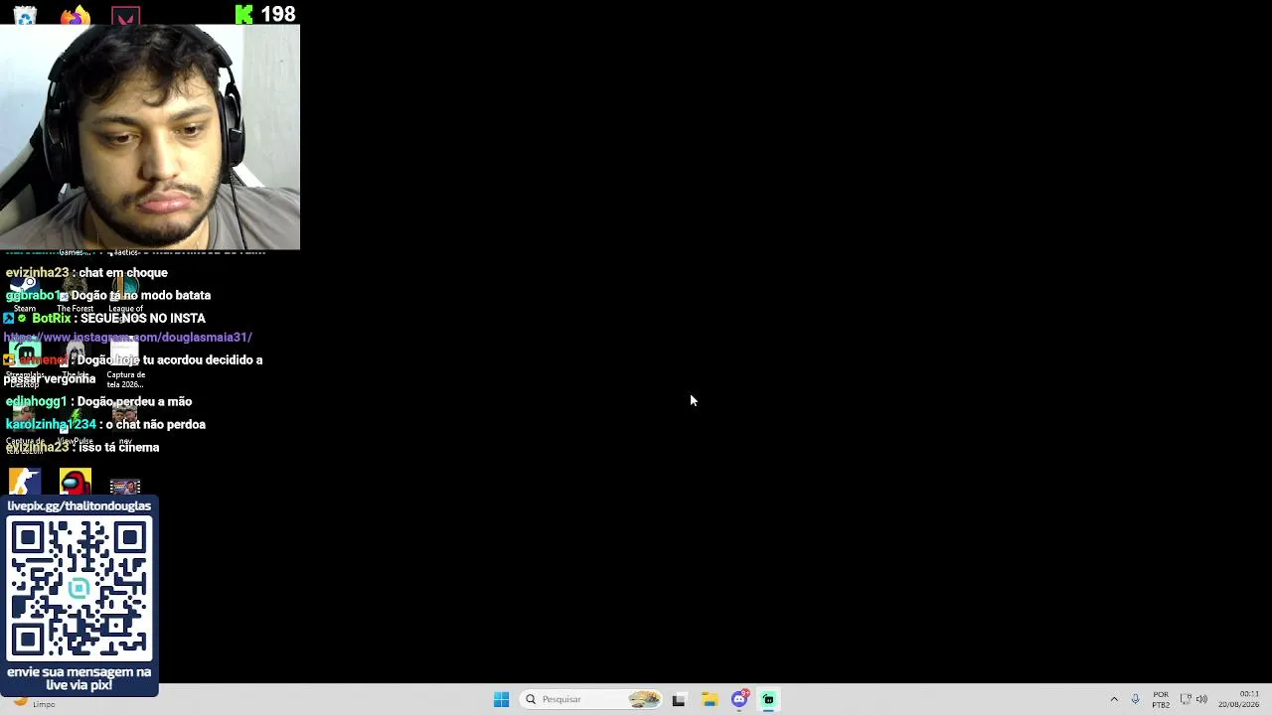Click username BotRix in the chat
The width and height of the screenshot is (1272, 715).
pyautogui.click(x=51, y=319)
